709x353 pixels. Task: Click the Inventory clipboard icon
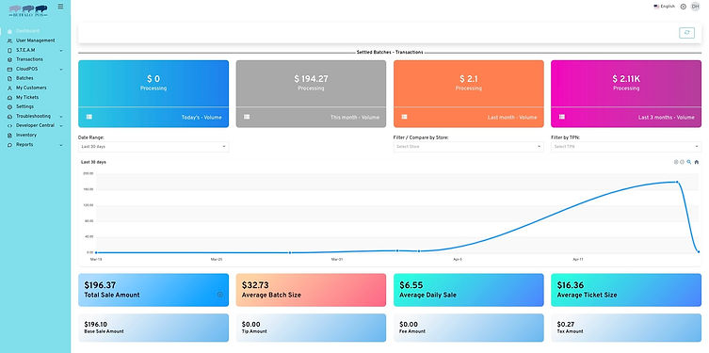10,136
